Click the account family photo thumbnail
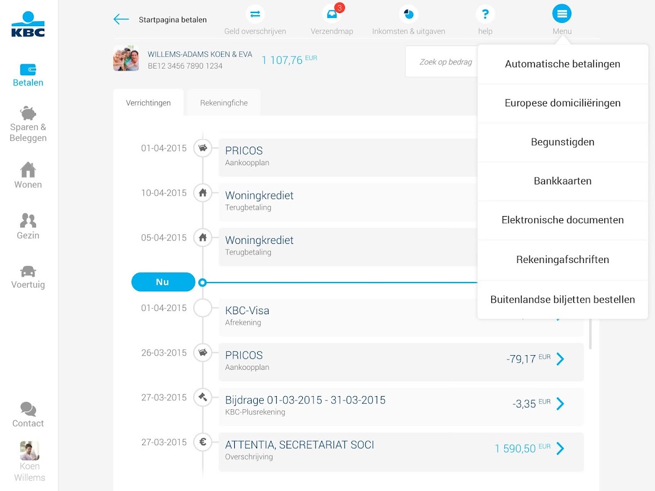The width and height of the screenshot is (655, 491). (126, 58)
